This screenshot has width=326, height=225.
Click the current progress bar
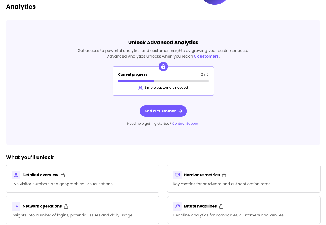coord(163,81)
